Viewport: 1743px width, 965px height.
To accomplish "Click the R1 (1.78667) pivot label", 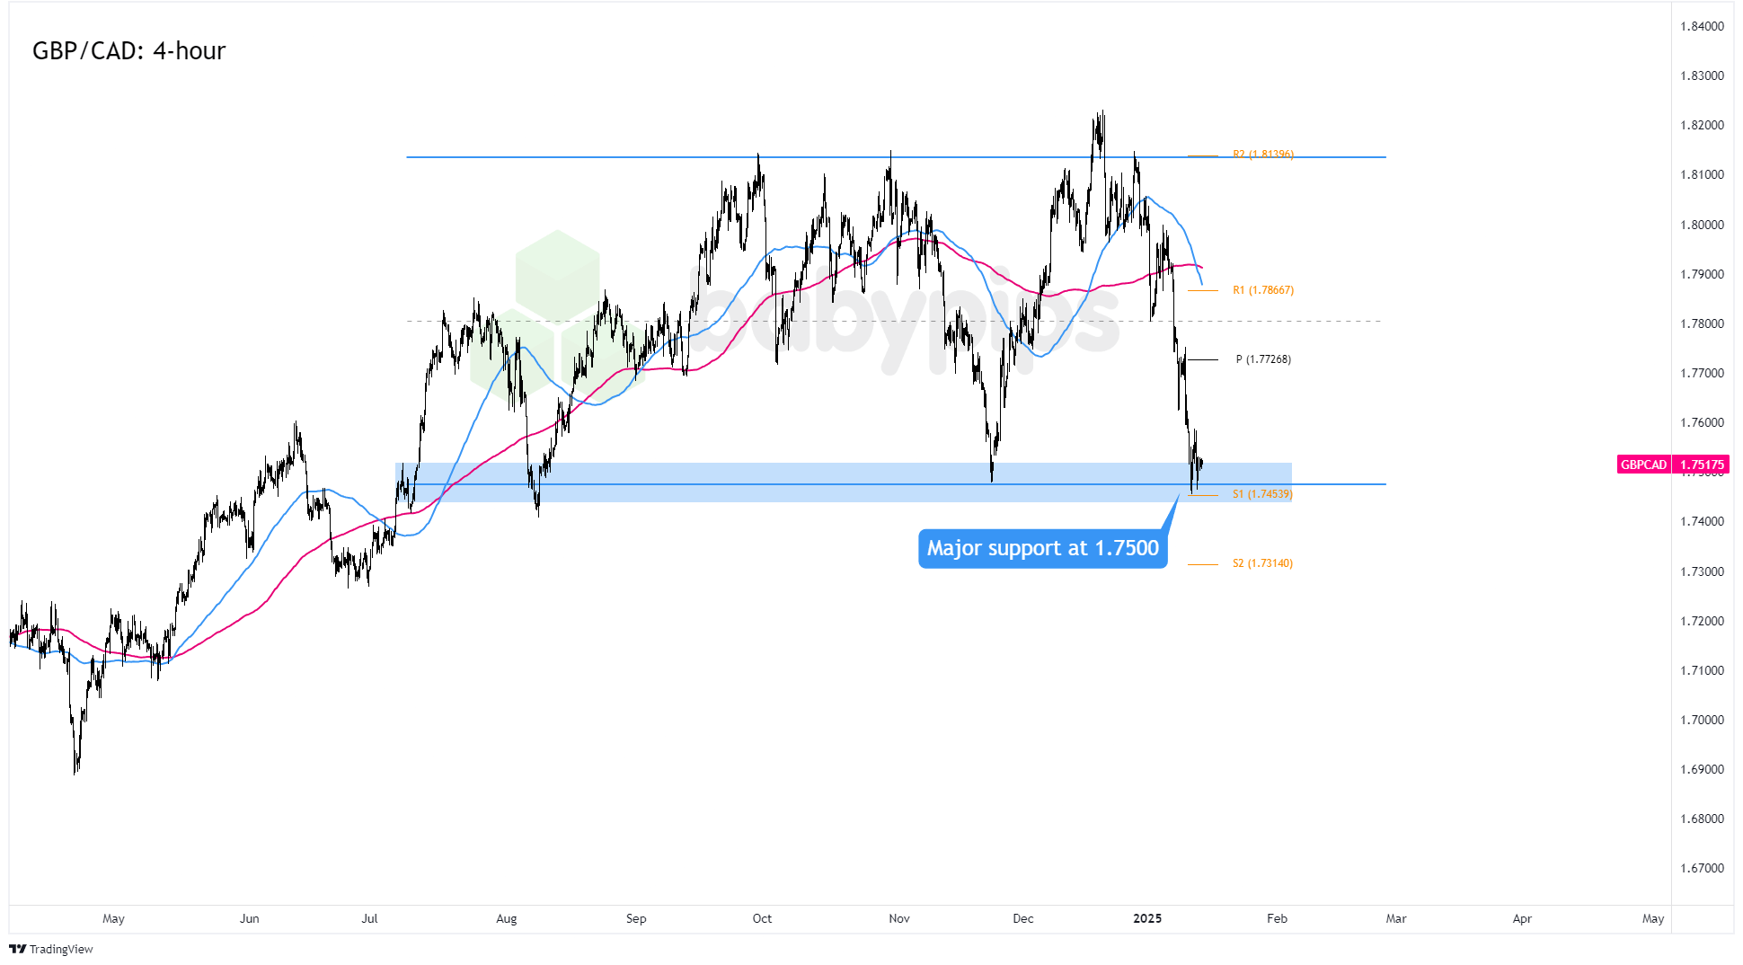I will click(1263, 290).
